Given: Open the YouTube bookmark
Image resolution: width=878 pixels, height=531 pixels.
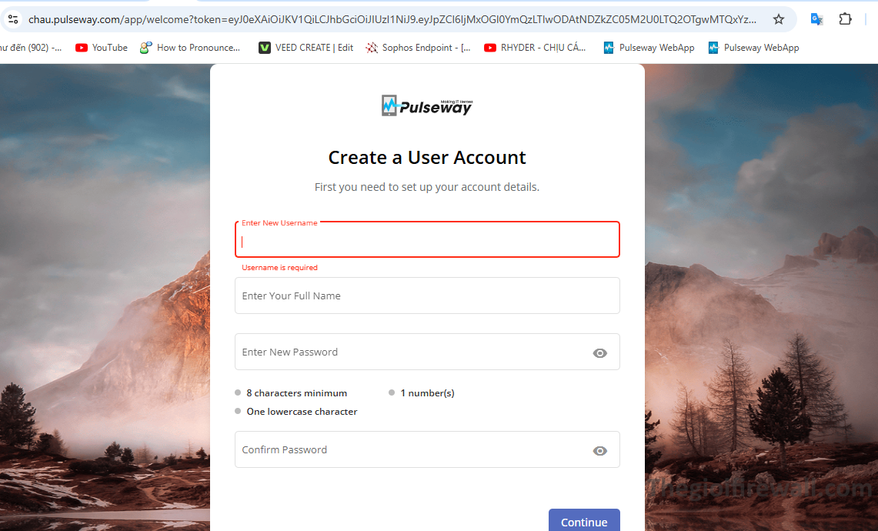Looking at the screenshot, I should [102, 48].
